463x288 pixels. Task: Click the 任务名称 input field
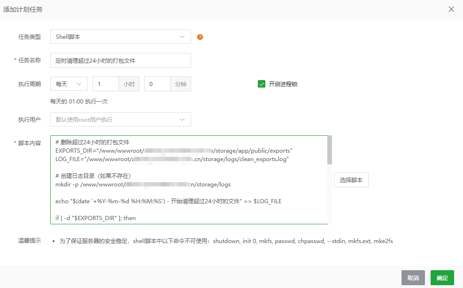tap(120, 60)
